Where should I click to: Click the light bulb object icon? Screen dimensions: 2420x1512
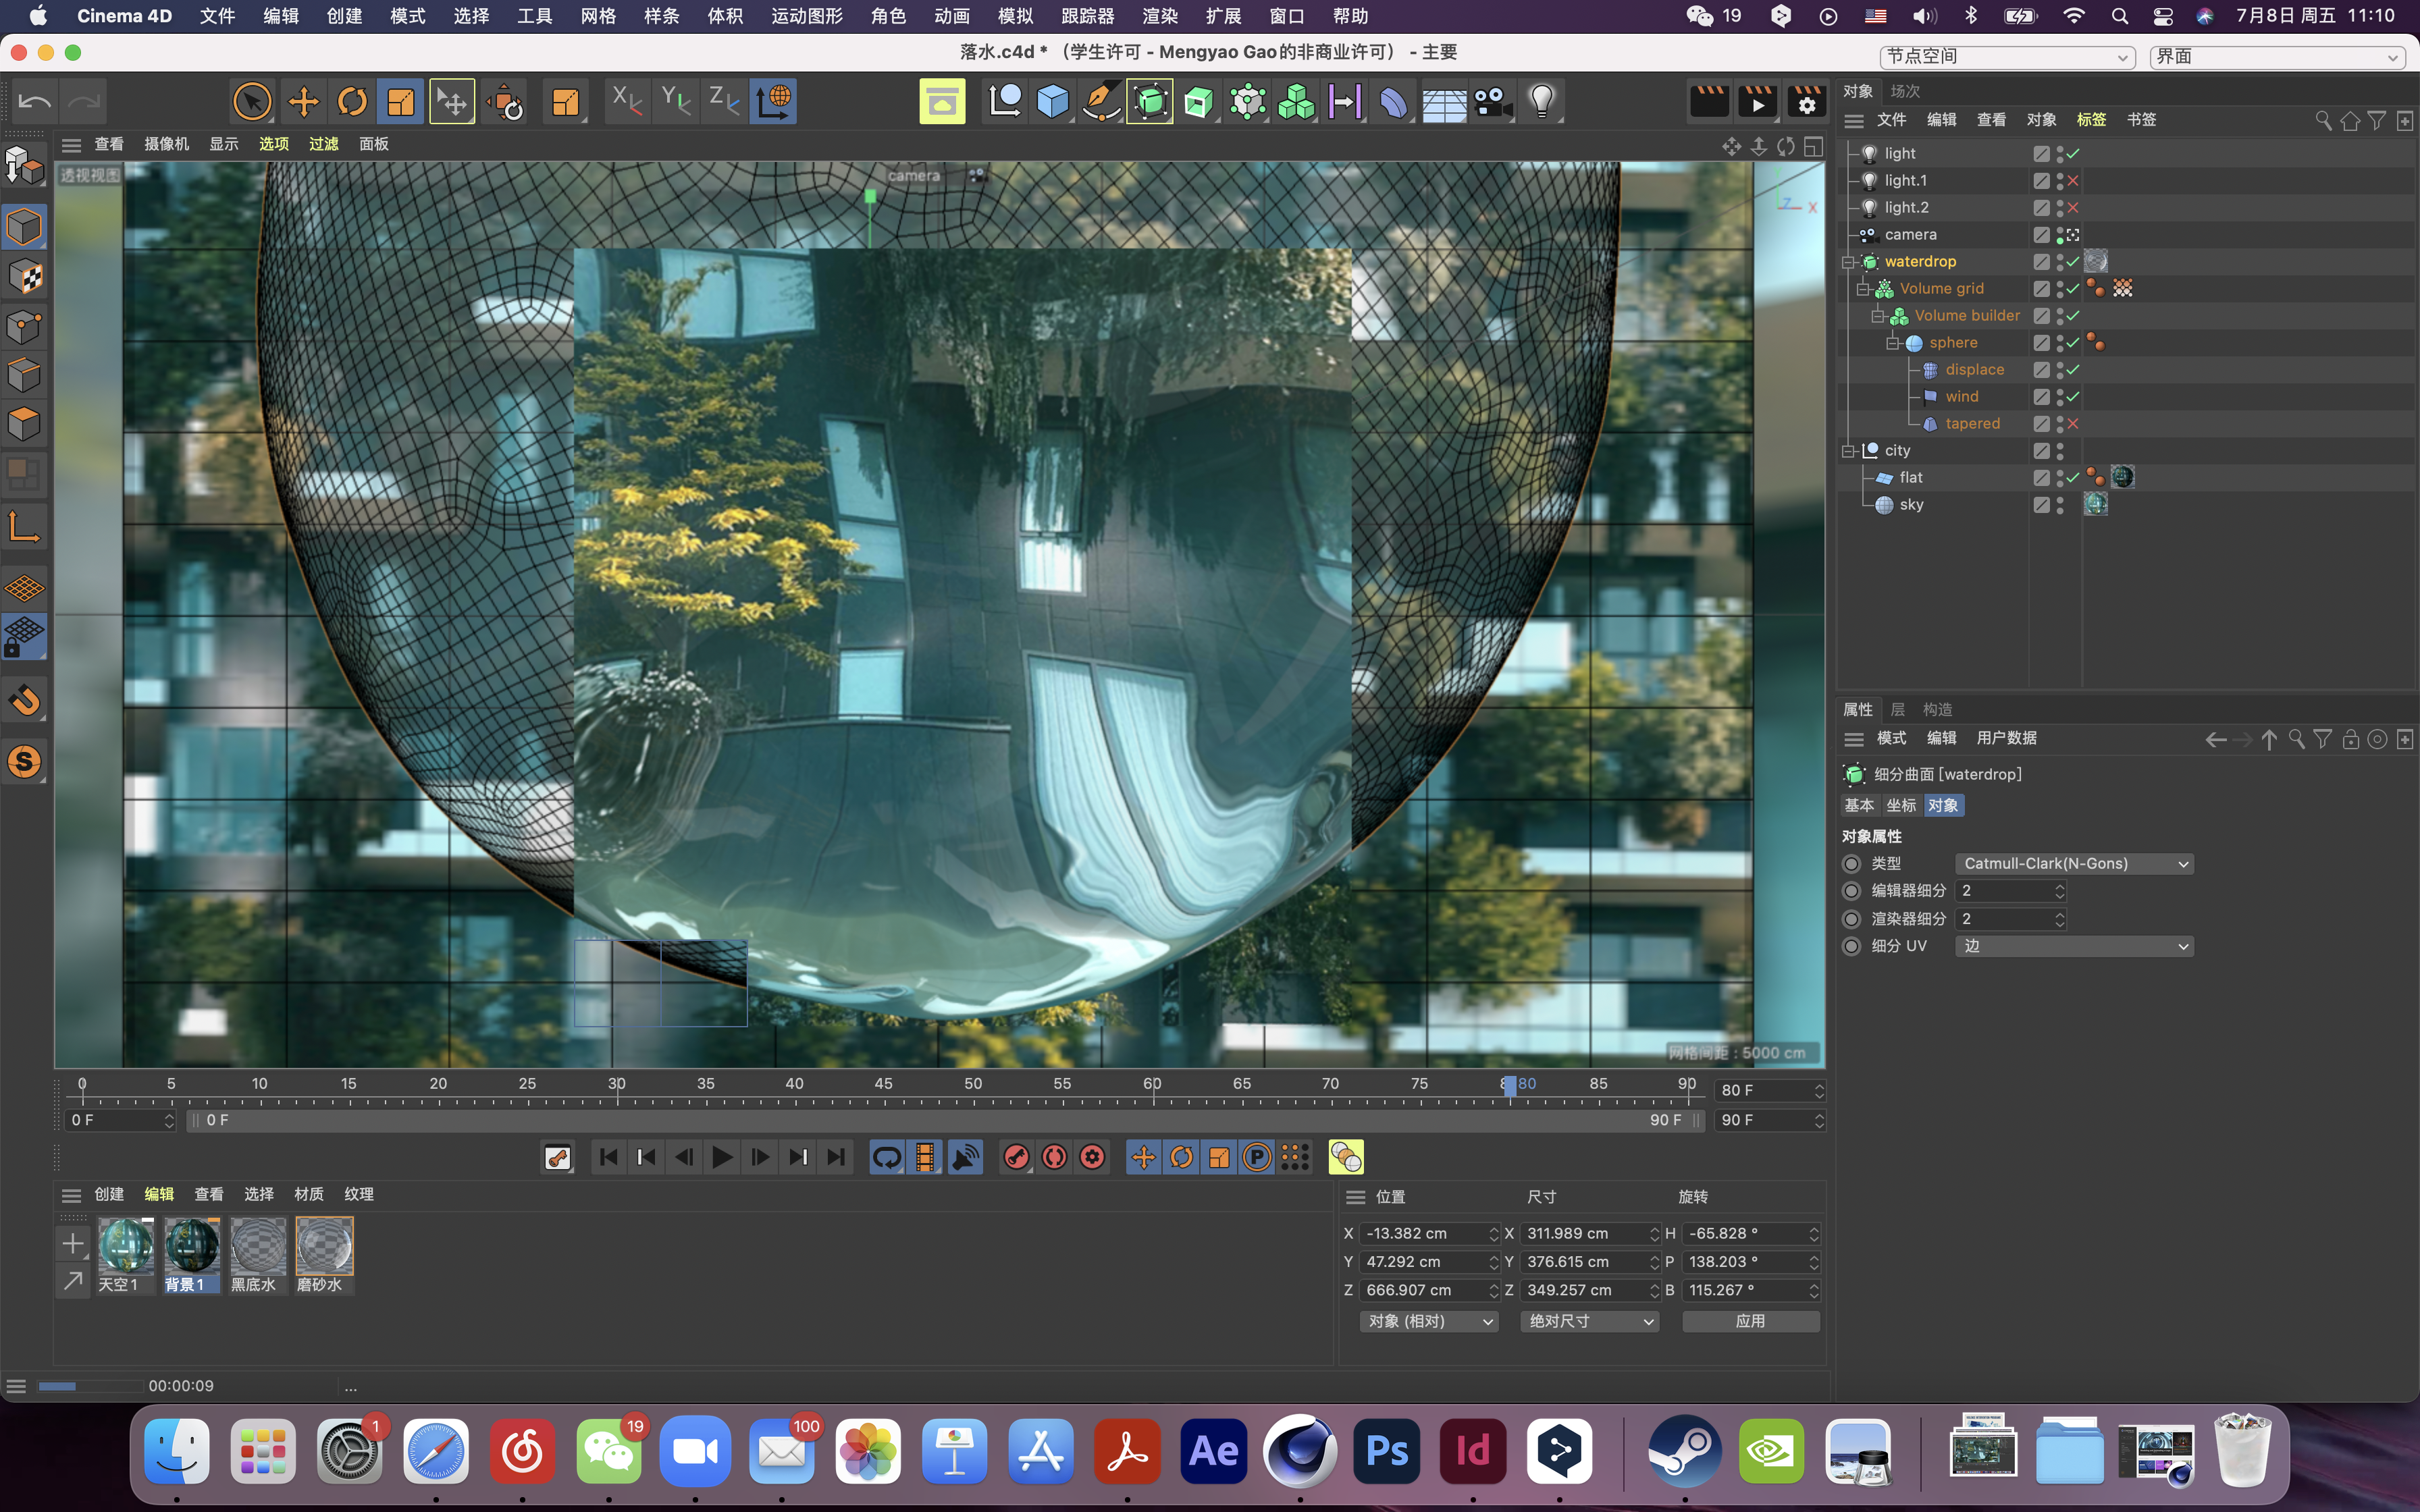[1541, 101]
